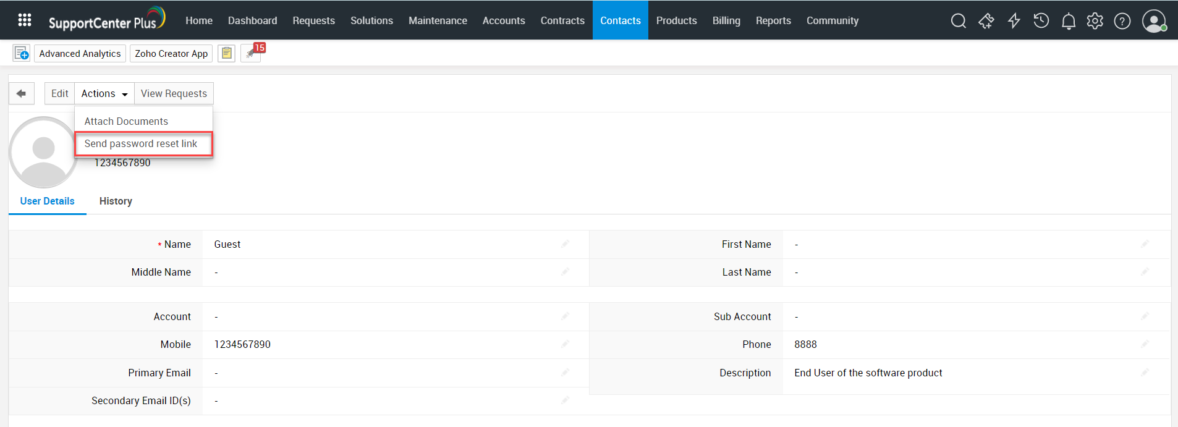1178x427 pixels.
Task: Click the View Requests button
Action: tap(174, 93)
